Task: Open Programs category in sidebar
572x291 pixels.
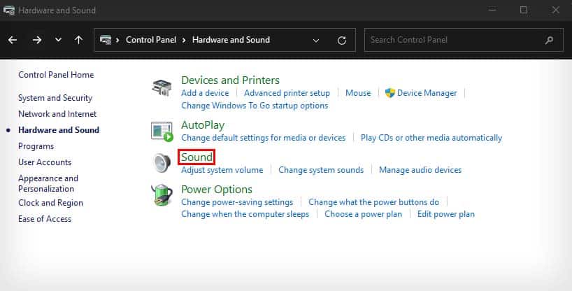Action: (36, 146)
